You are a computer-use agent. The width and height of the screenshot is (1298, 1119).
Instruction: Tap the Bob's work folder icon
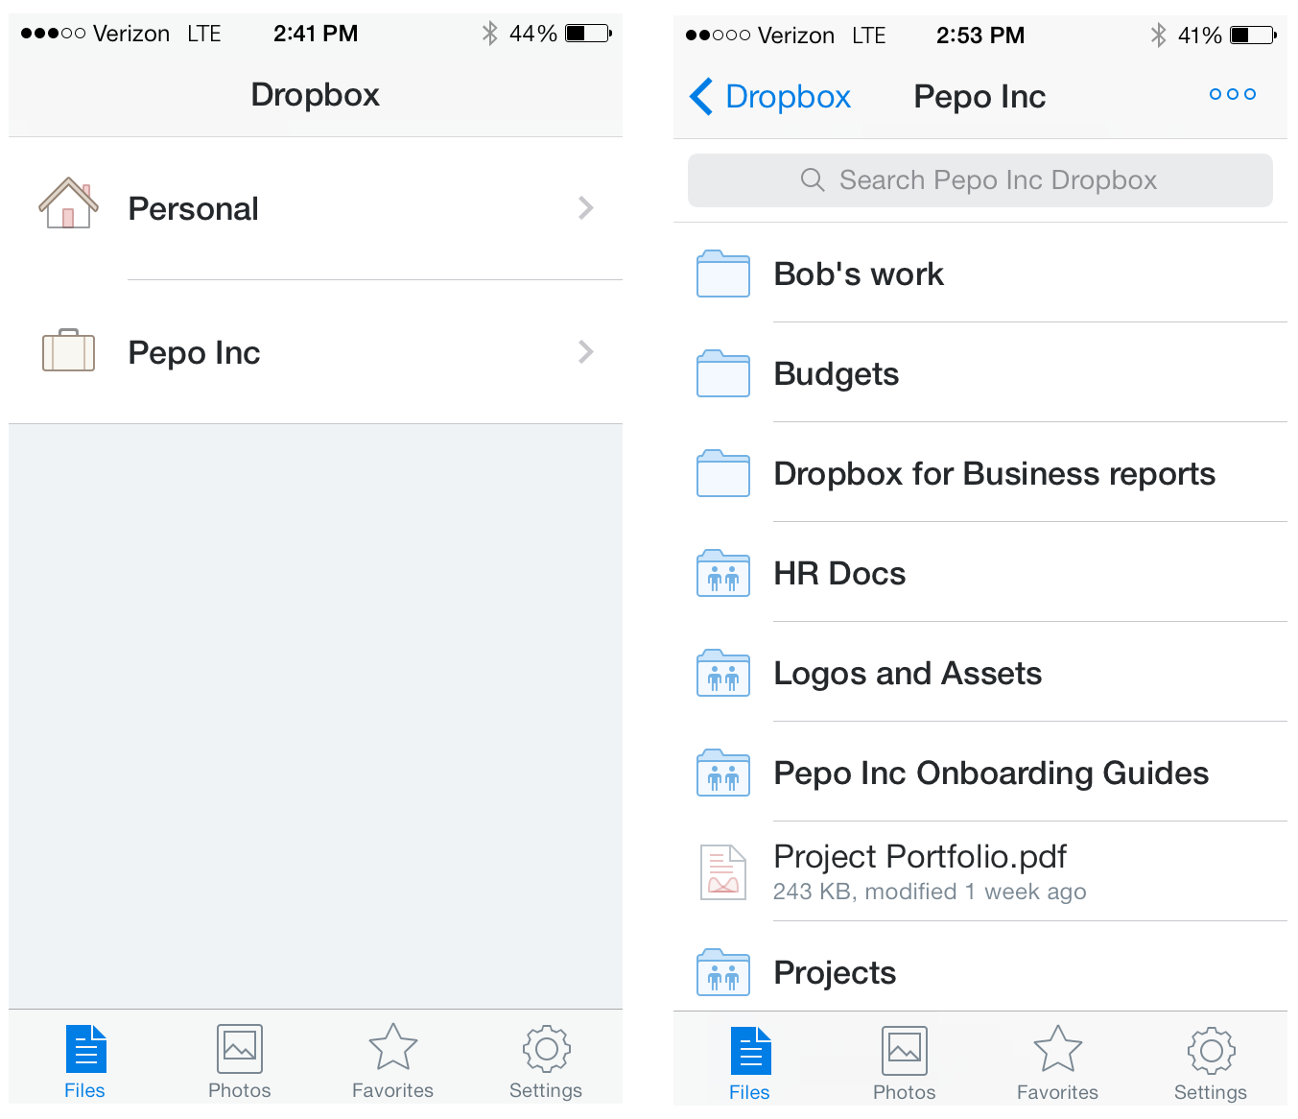(722, 274)
